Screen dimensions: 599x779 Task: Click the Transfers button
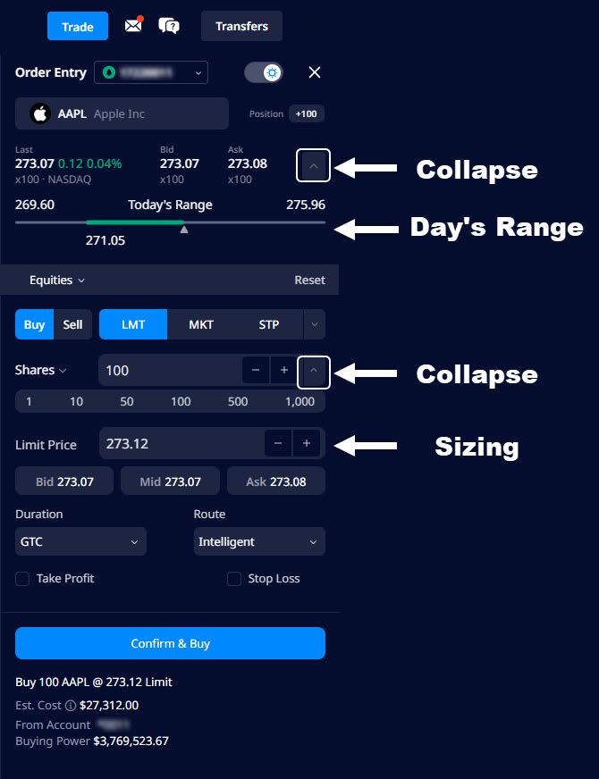(241, 26)
